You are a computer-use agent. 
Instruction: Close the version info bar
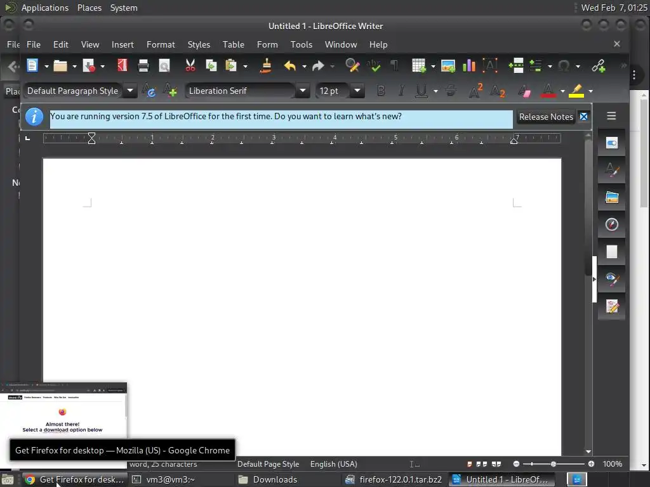584,117
